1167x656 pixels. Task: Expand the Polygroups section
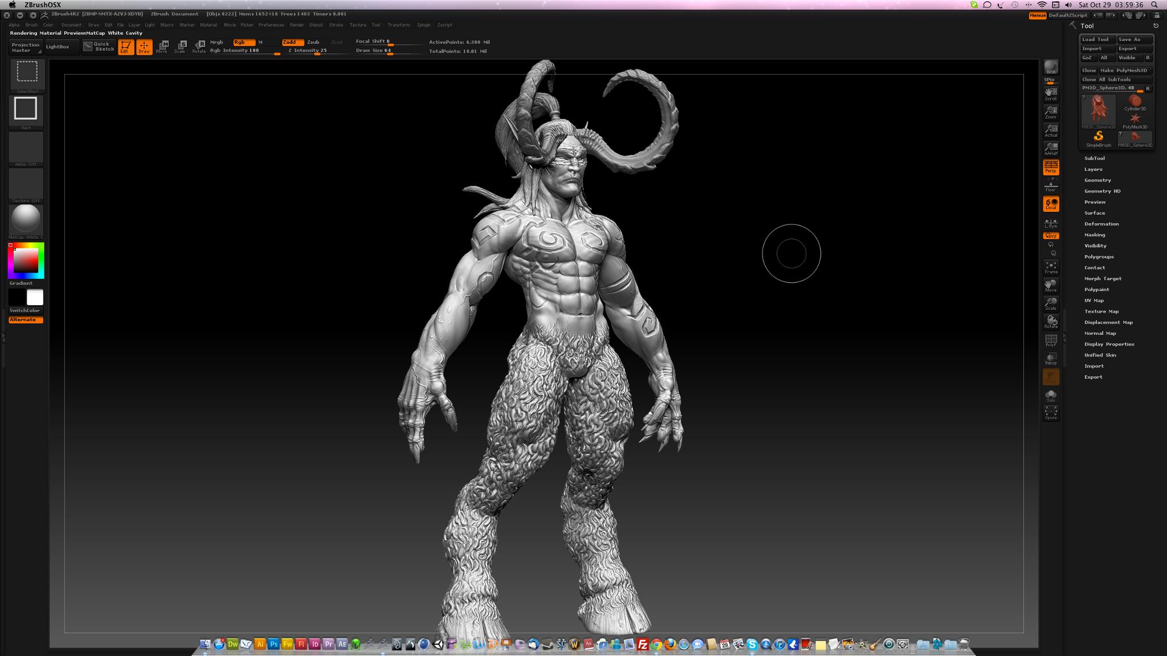(1099, 257)
